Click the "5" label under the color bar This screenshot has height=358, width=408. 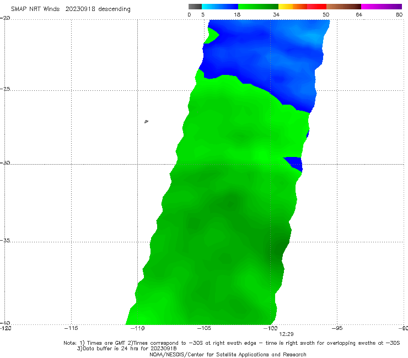click(x=203, y=15)
